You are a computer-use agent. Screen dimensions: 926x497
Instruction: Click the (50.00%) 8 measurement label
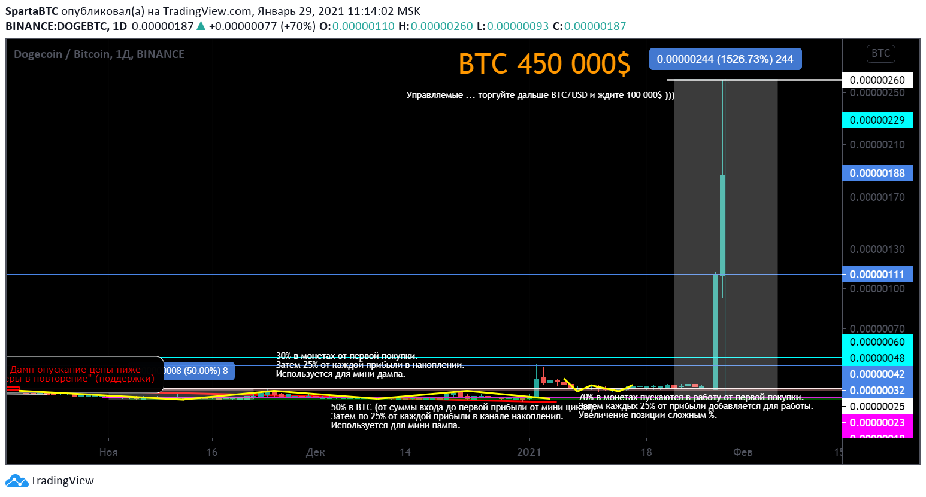coord(199,371)
